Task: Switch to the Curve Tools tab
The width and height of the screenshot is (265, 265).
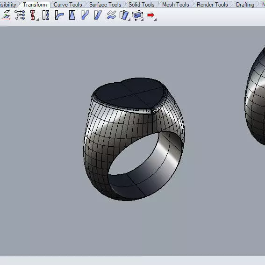Action: click(x=68, y=5)
